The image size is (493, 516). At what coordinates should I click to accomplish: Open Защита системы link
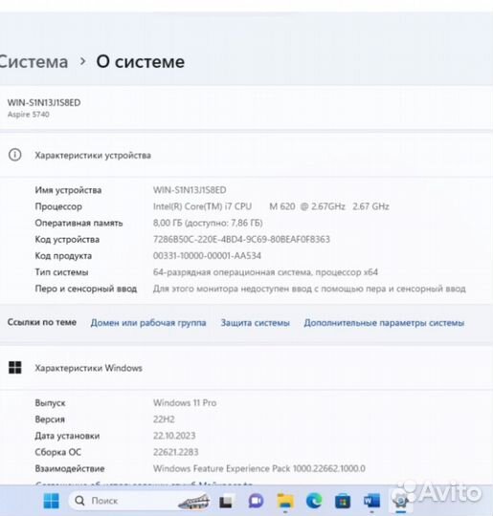[256, 323]
